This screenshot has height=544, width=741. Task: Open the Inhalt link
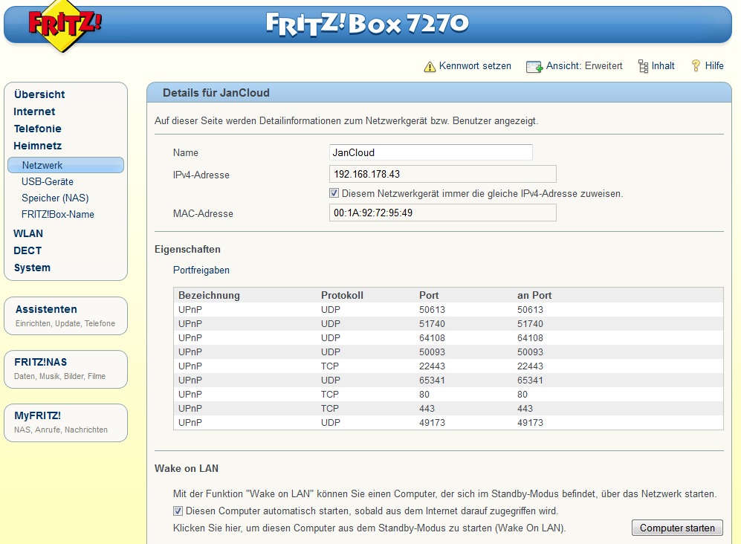pyautogui.click(x=663, y=65)
